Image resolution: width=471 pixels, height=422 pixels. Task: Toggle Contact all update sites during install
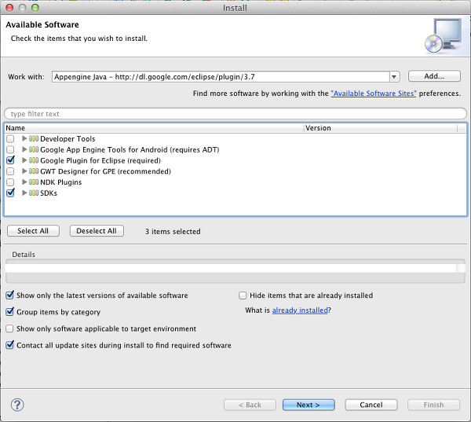tap(10, 345)
